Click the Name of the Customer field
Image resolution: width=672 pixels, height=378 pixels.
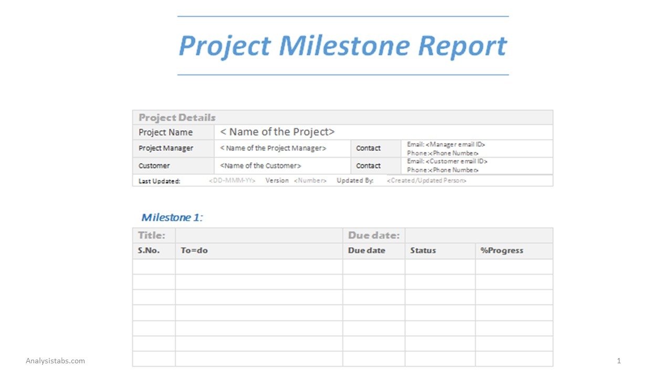point(260,165)
